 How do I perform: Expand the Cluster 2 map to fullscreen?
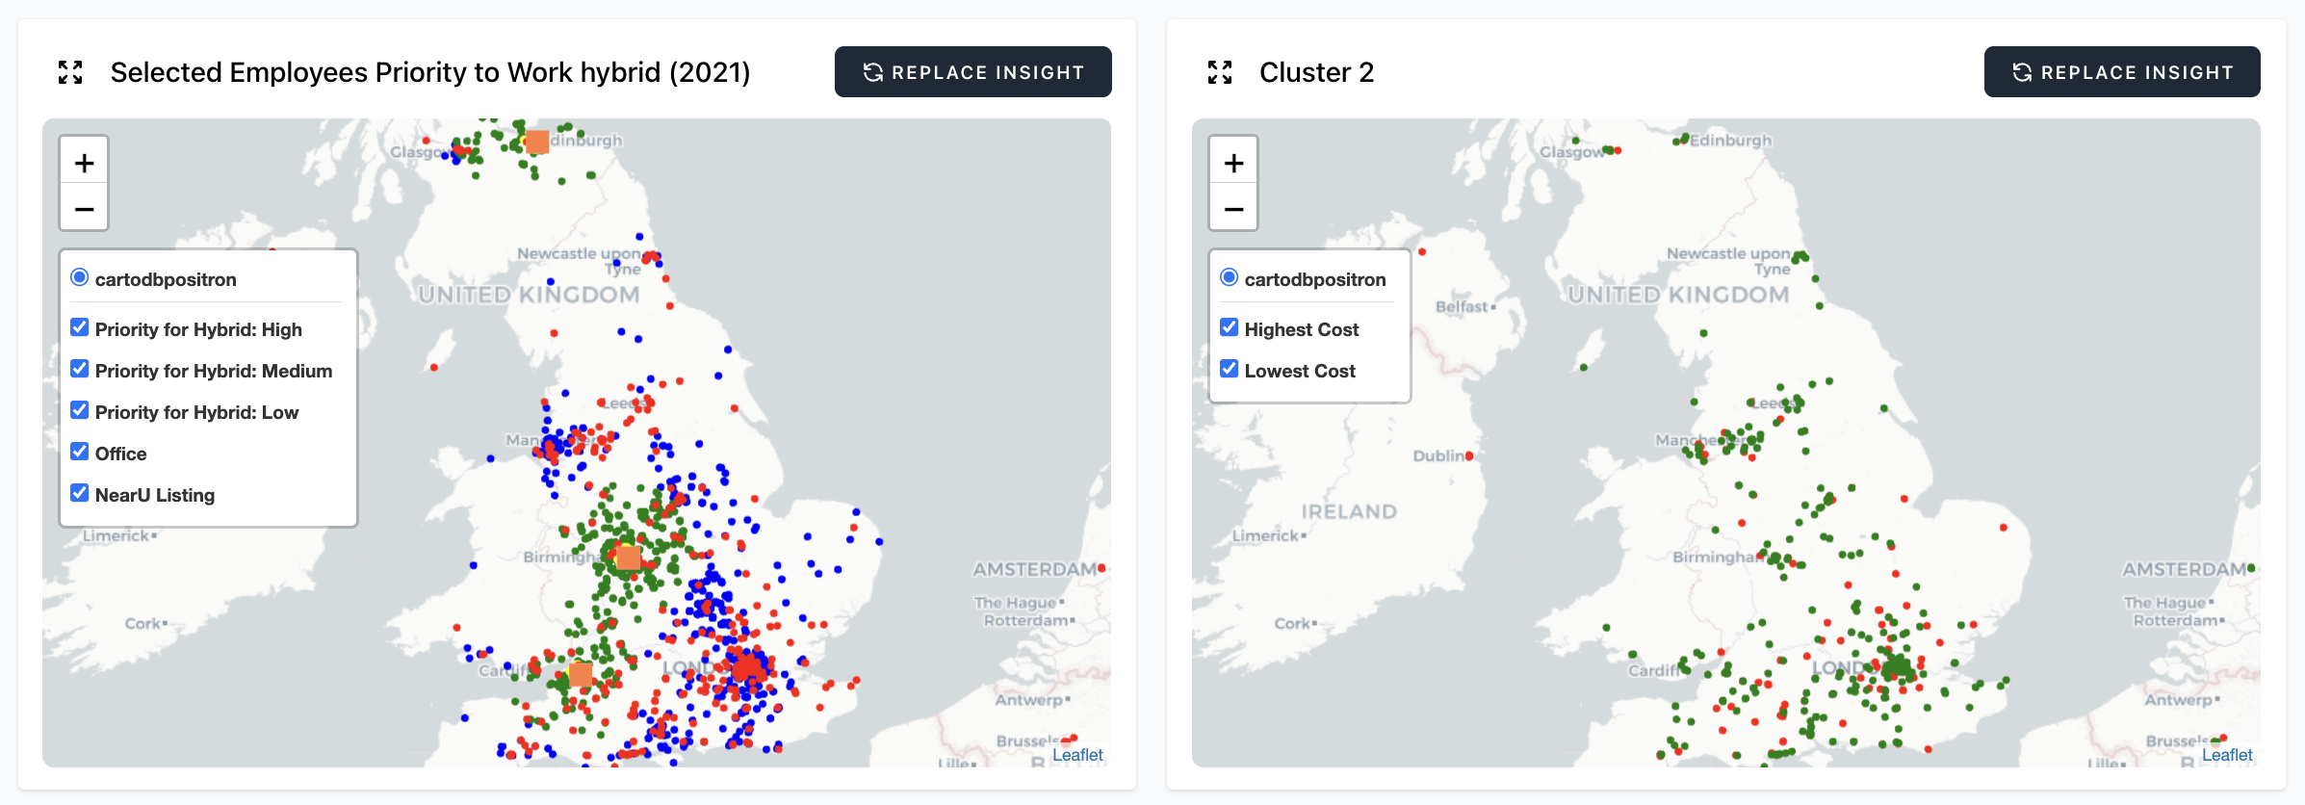[1220, 72]
